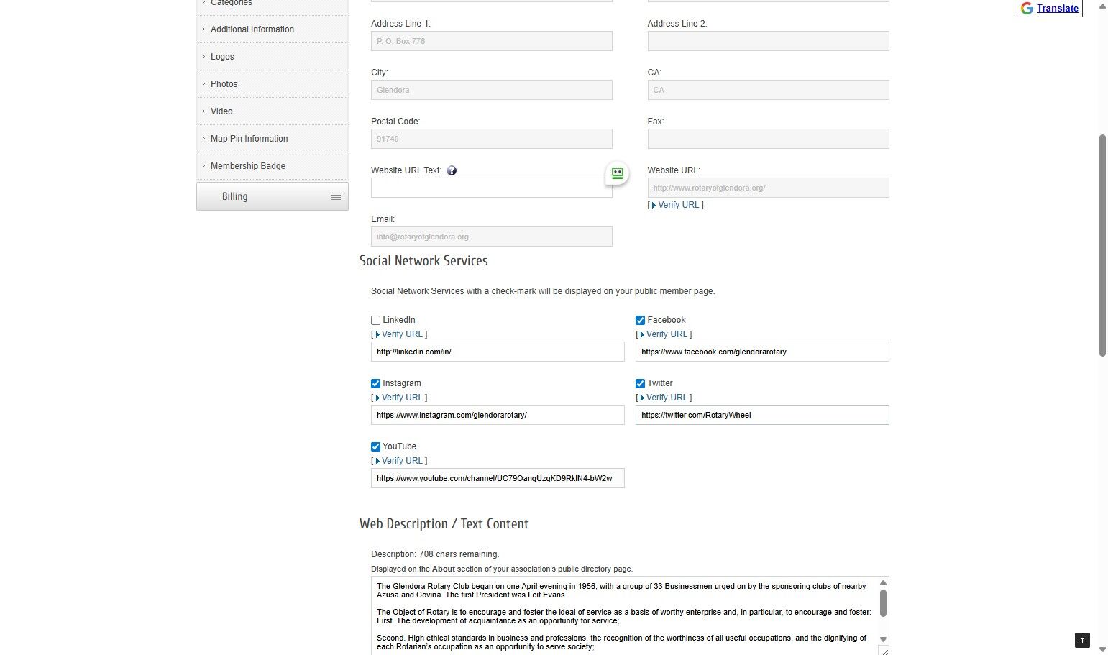
Task: Click Verify URL under Website URL
Action: pyautogui.click(x=679, y=205)
